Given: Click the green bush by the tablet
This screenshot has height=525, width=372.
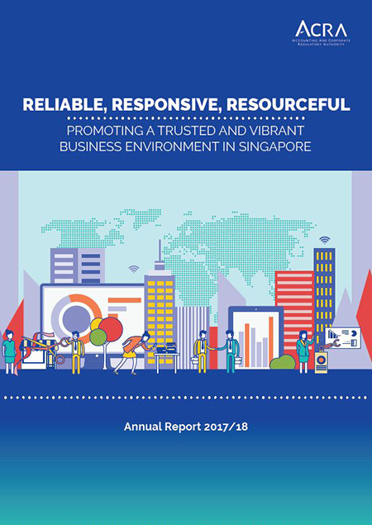Looking at the screenshot, I should pos(283,362).
